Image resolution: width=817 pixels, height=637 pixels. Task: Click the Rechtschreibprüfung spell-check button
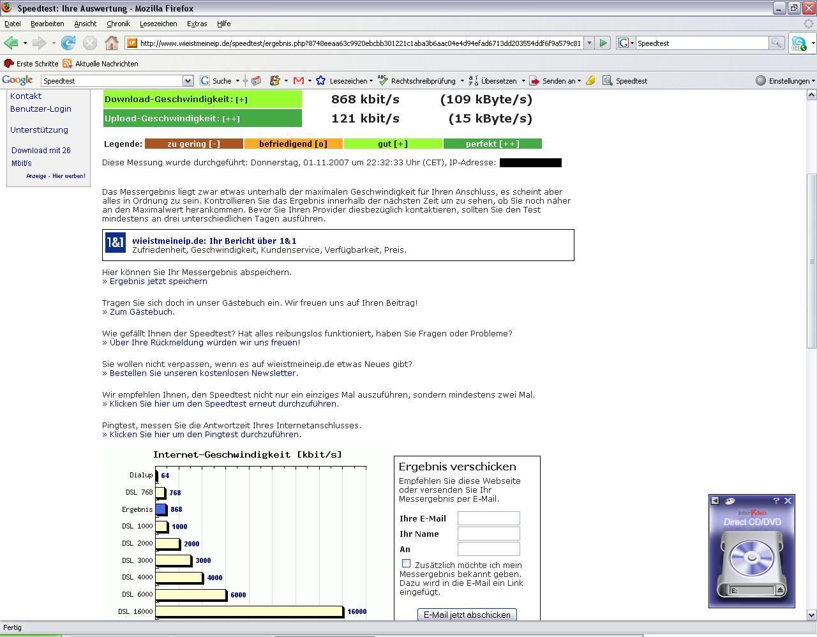pos(417,80)
